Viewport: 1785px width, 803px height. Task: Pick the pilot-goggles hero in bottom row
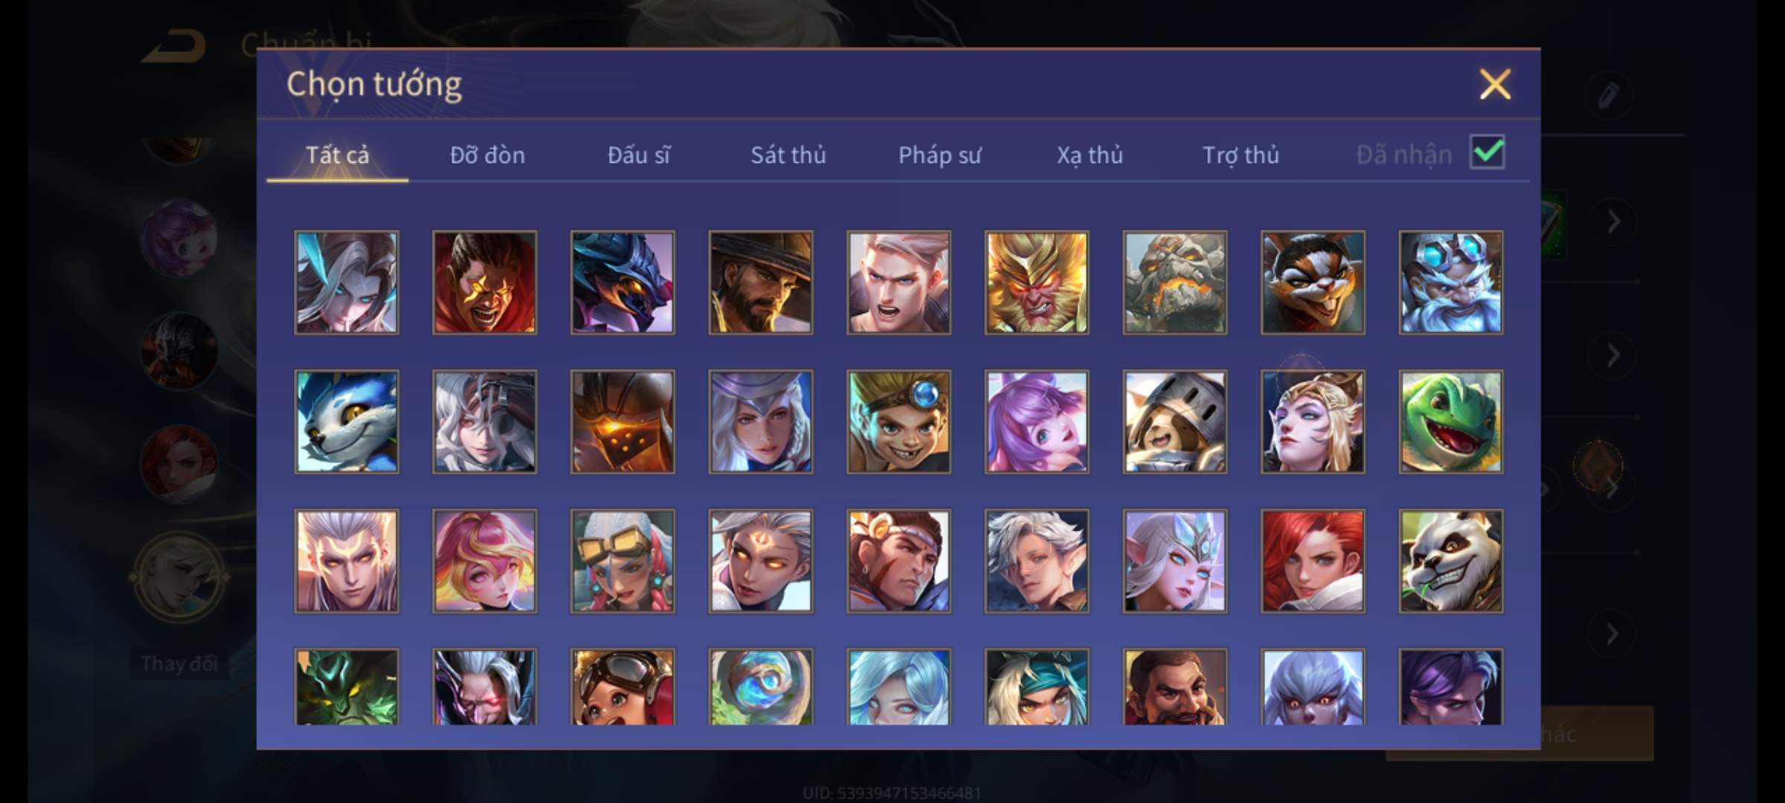(623, 687)
